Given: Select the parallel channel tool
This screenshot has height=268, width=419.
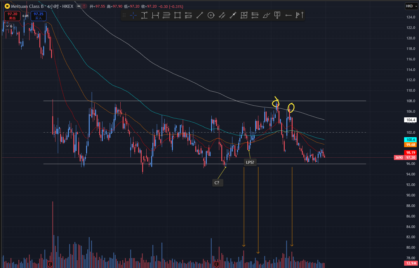Looking at the screenshot, I should click(x=222, y=15).
